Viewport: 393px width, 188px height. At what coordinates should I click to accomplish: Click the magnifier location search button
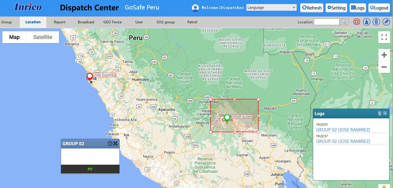pos(344,22)
